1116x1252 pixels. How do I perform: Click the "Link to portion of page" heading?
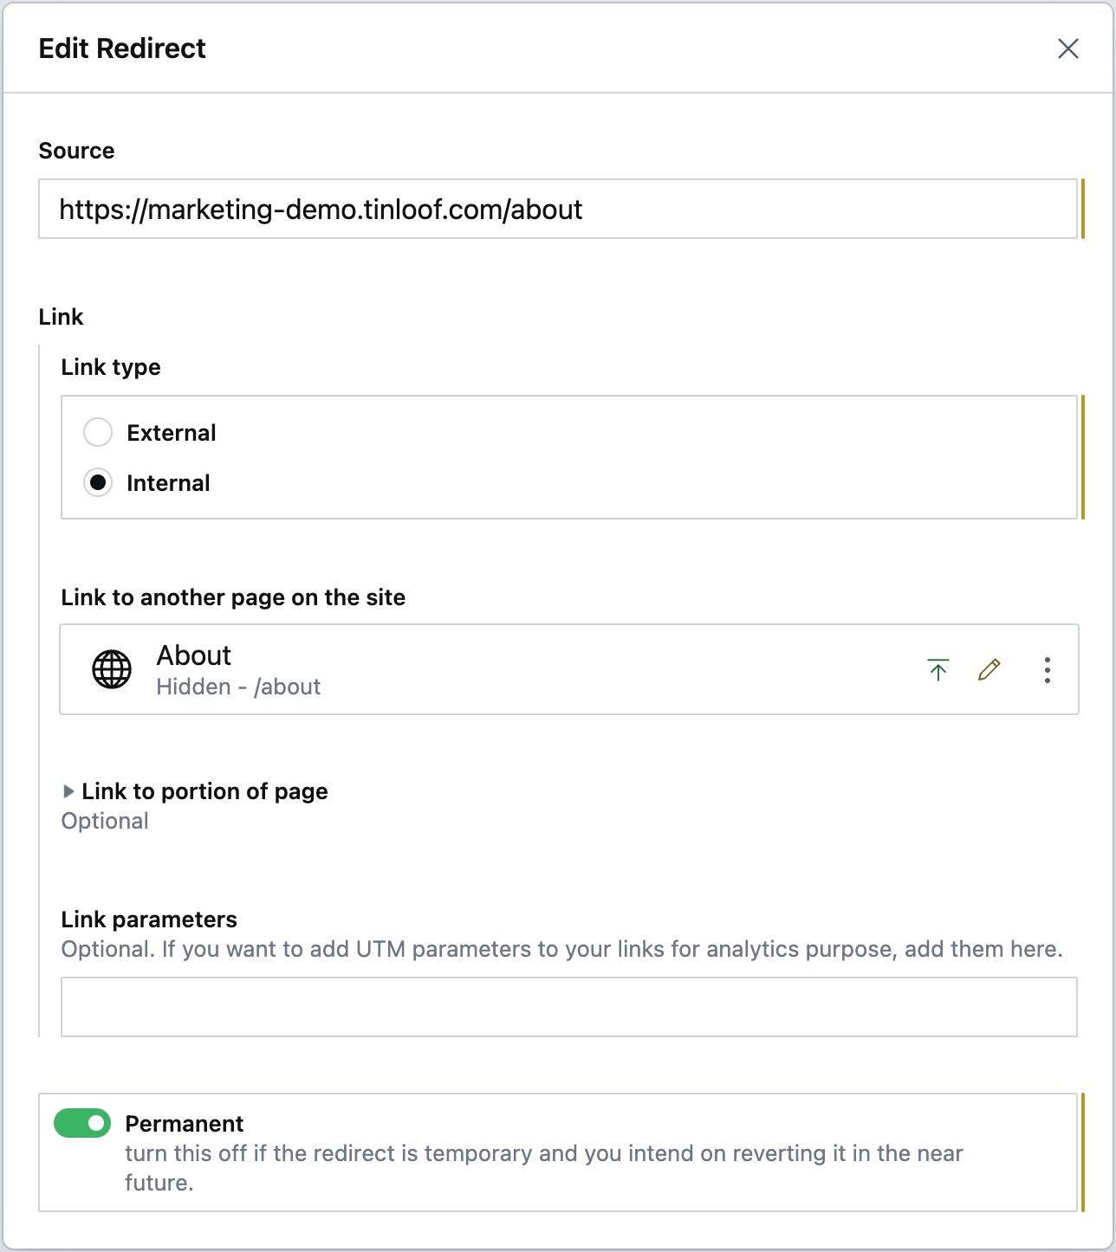click(x=204, y=791)
